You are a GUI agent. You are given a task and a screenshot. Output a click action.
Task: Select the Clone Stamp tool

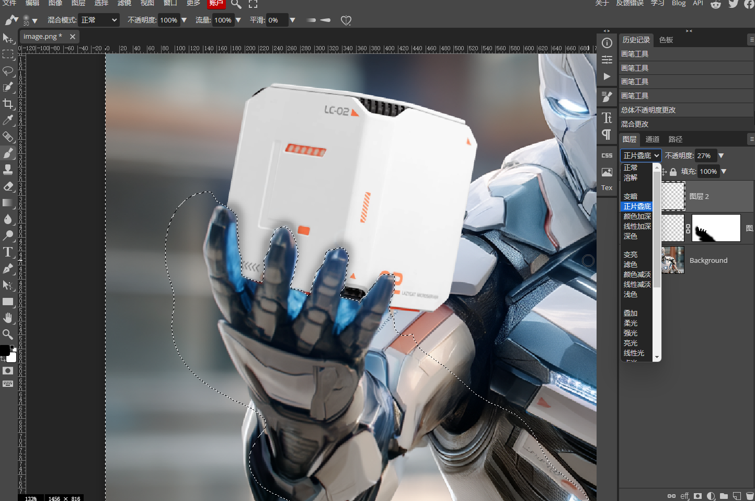(x=8, y=170)
